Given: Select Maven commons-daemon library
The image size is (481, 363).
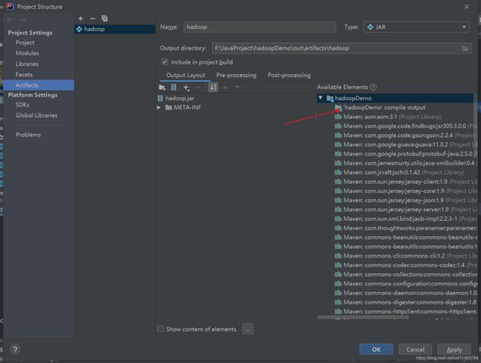Looking at the screenshot, I should (406, 293).
